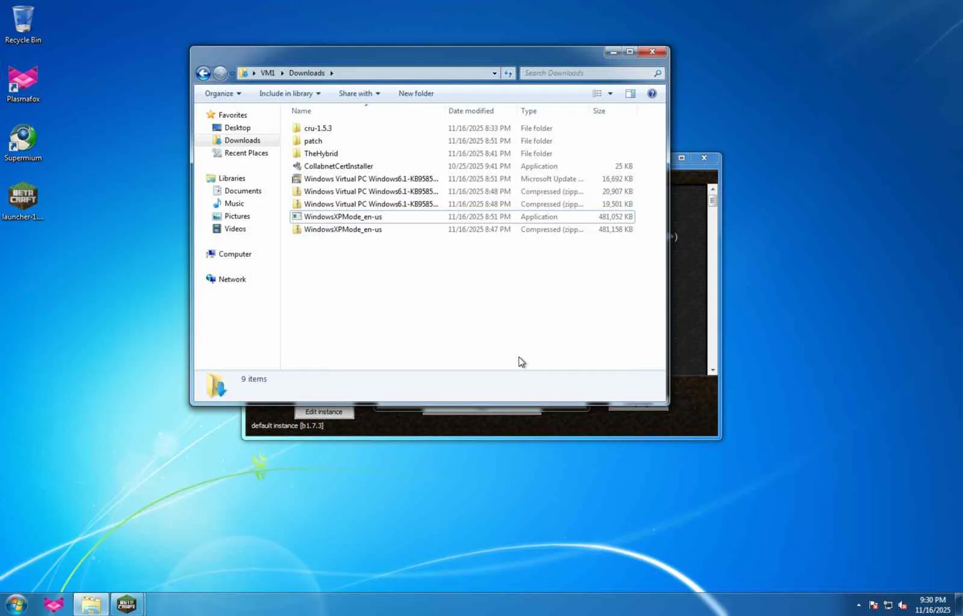963x616 pixels.
Task: Select the CollabnetCertInstaller application file
Action: (x=462, y=166)
